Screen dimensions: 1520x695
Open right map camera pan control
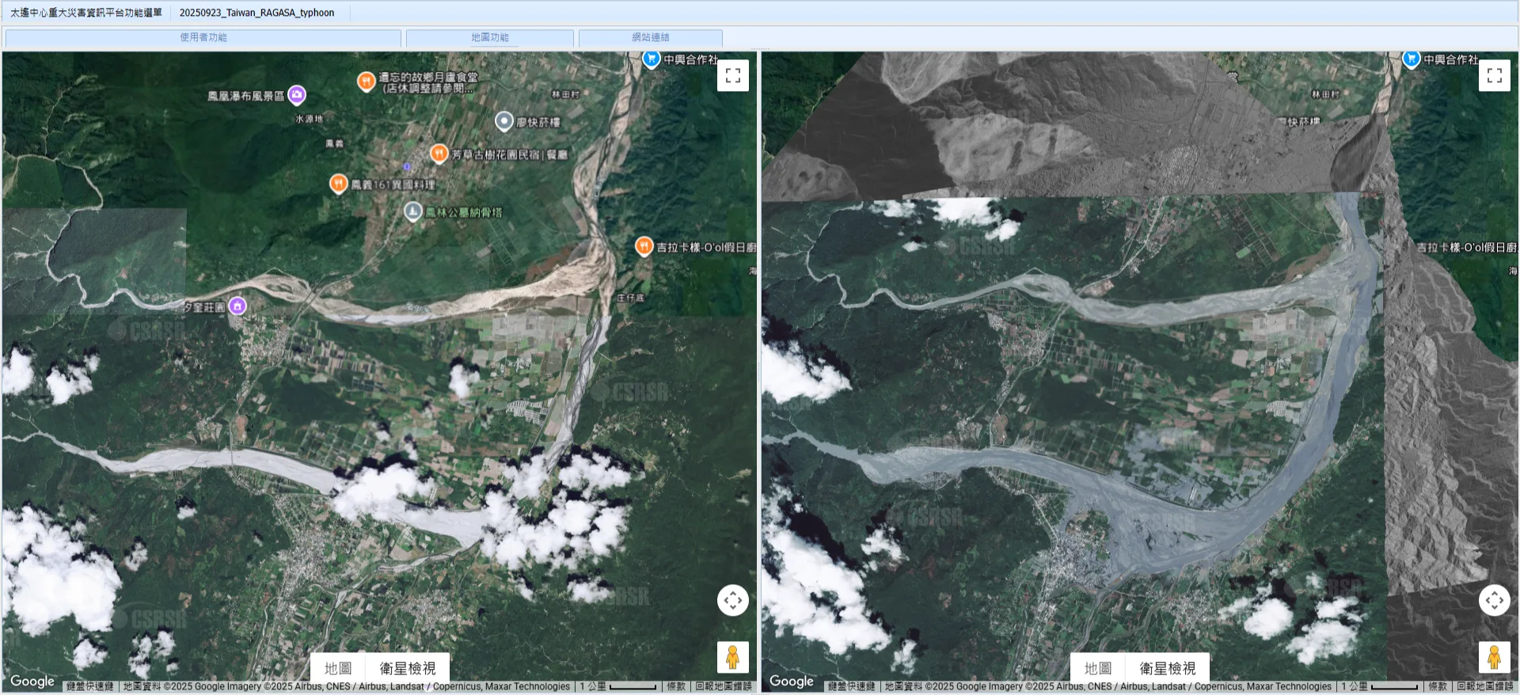pyautogui.click(x=1494, y=600)
